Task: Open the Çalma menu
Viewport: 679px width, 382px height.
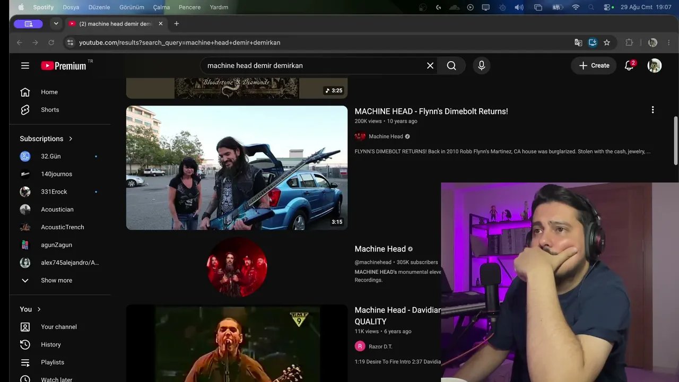Action: click(162, 7)
